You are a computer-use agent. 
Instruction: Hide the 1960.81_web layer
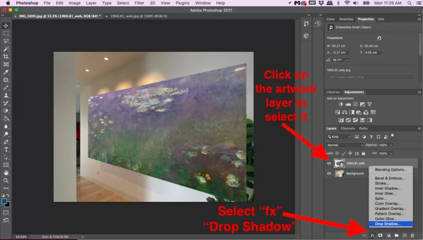(x=329, y=163)
